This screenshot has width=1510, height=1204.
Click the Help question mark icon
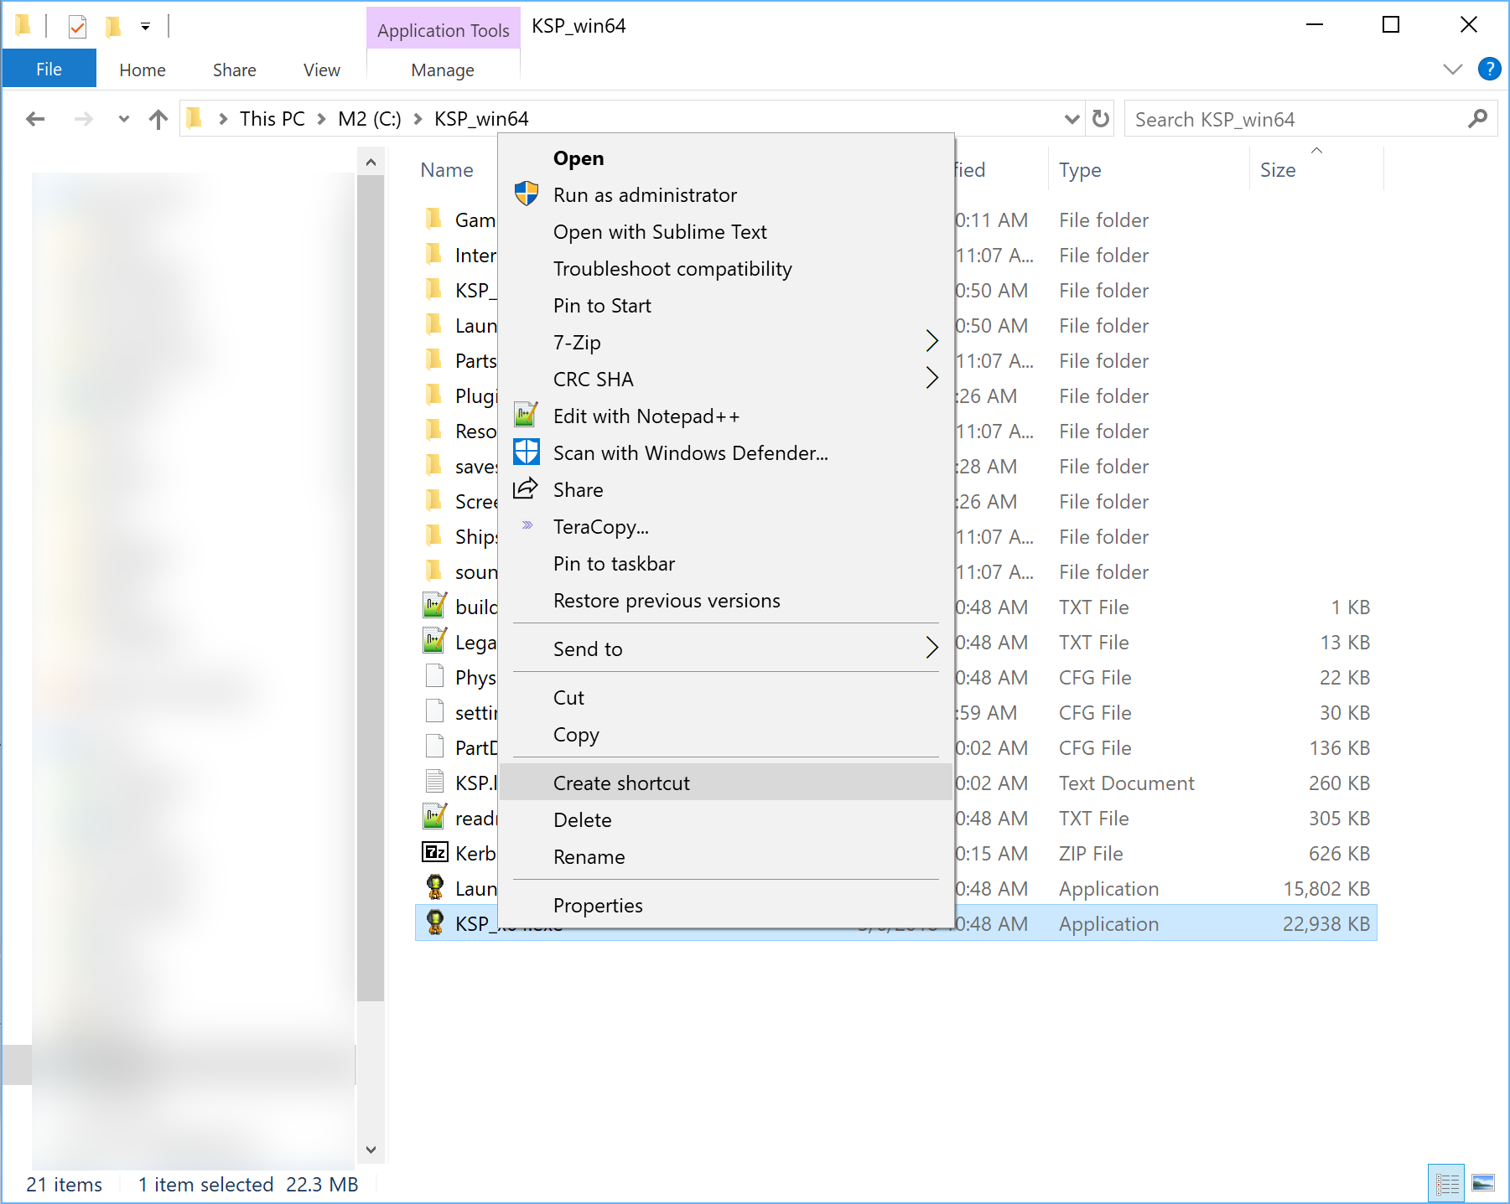[x=1489, y=69]
